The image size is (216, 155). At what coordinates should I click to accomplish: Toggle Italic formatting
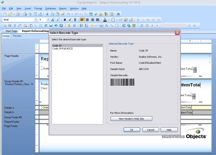(70, 20)
